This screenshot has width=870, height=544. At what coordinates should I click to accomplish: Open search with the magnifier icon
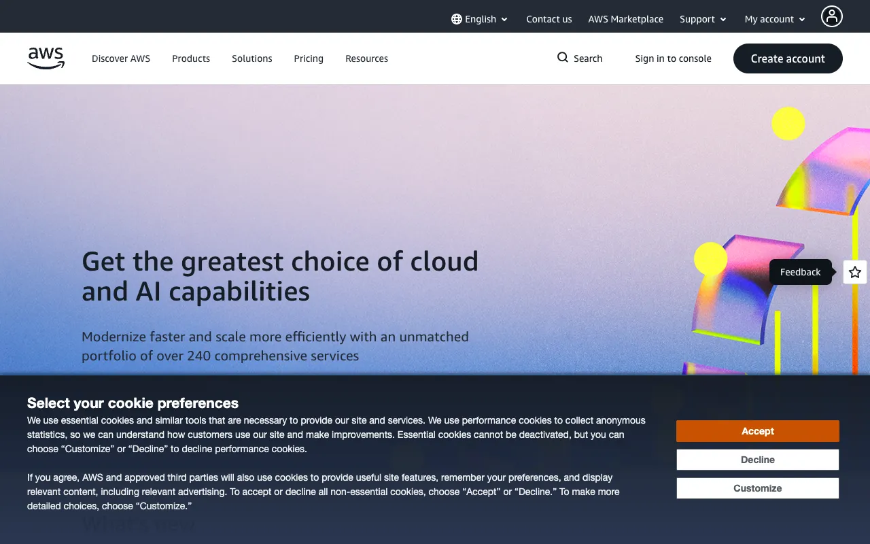562,58
